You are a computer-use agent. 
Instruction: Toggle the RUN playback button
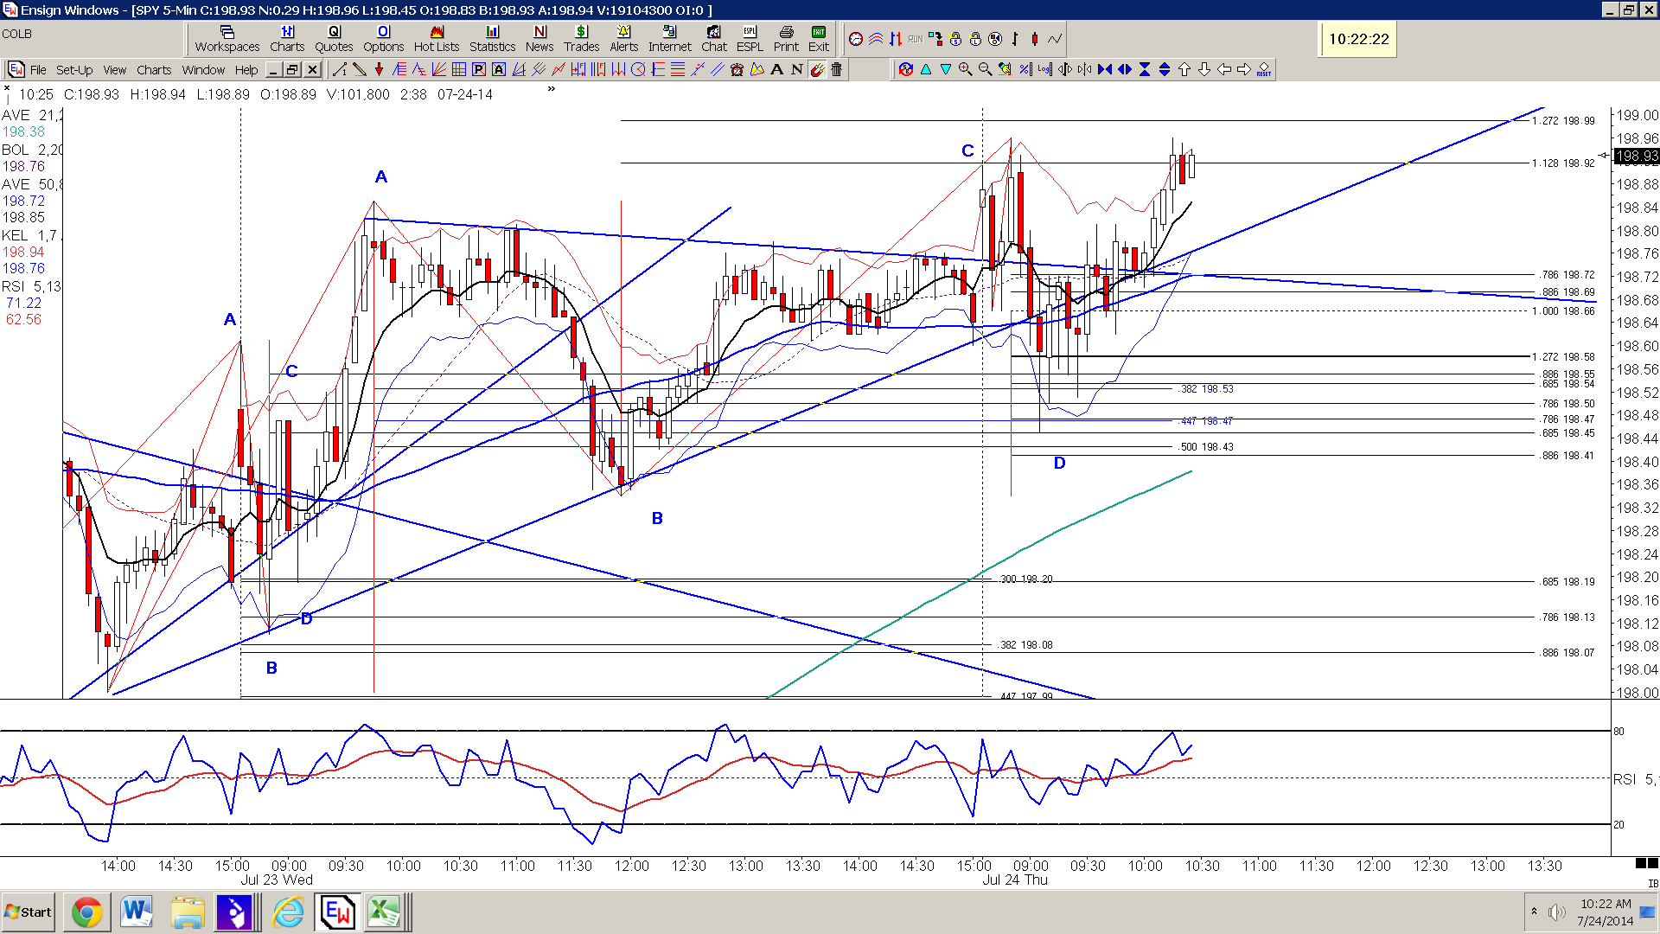point(916,39)
